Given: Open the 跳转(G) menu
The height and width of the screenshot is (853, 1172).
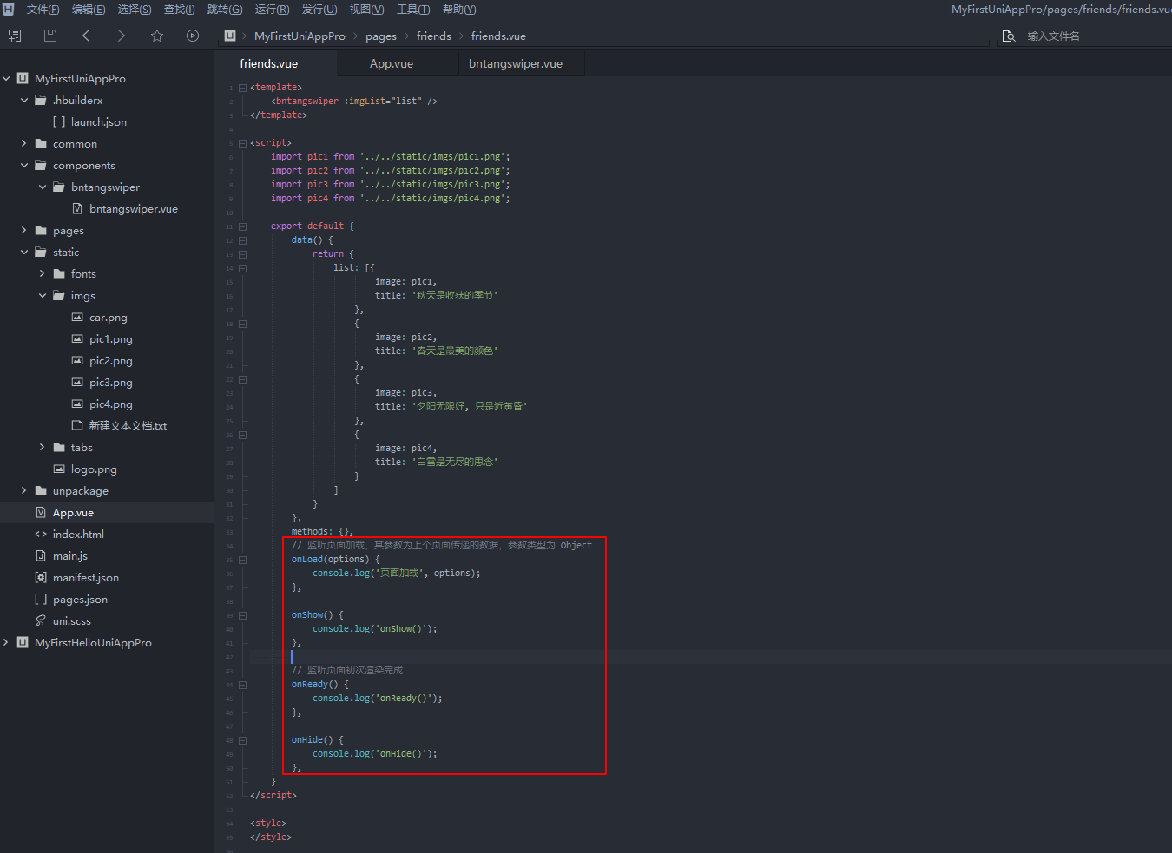Looking at the screenshot, I should tap(225, 10).
